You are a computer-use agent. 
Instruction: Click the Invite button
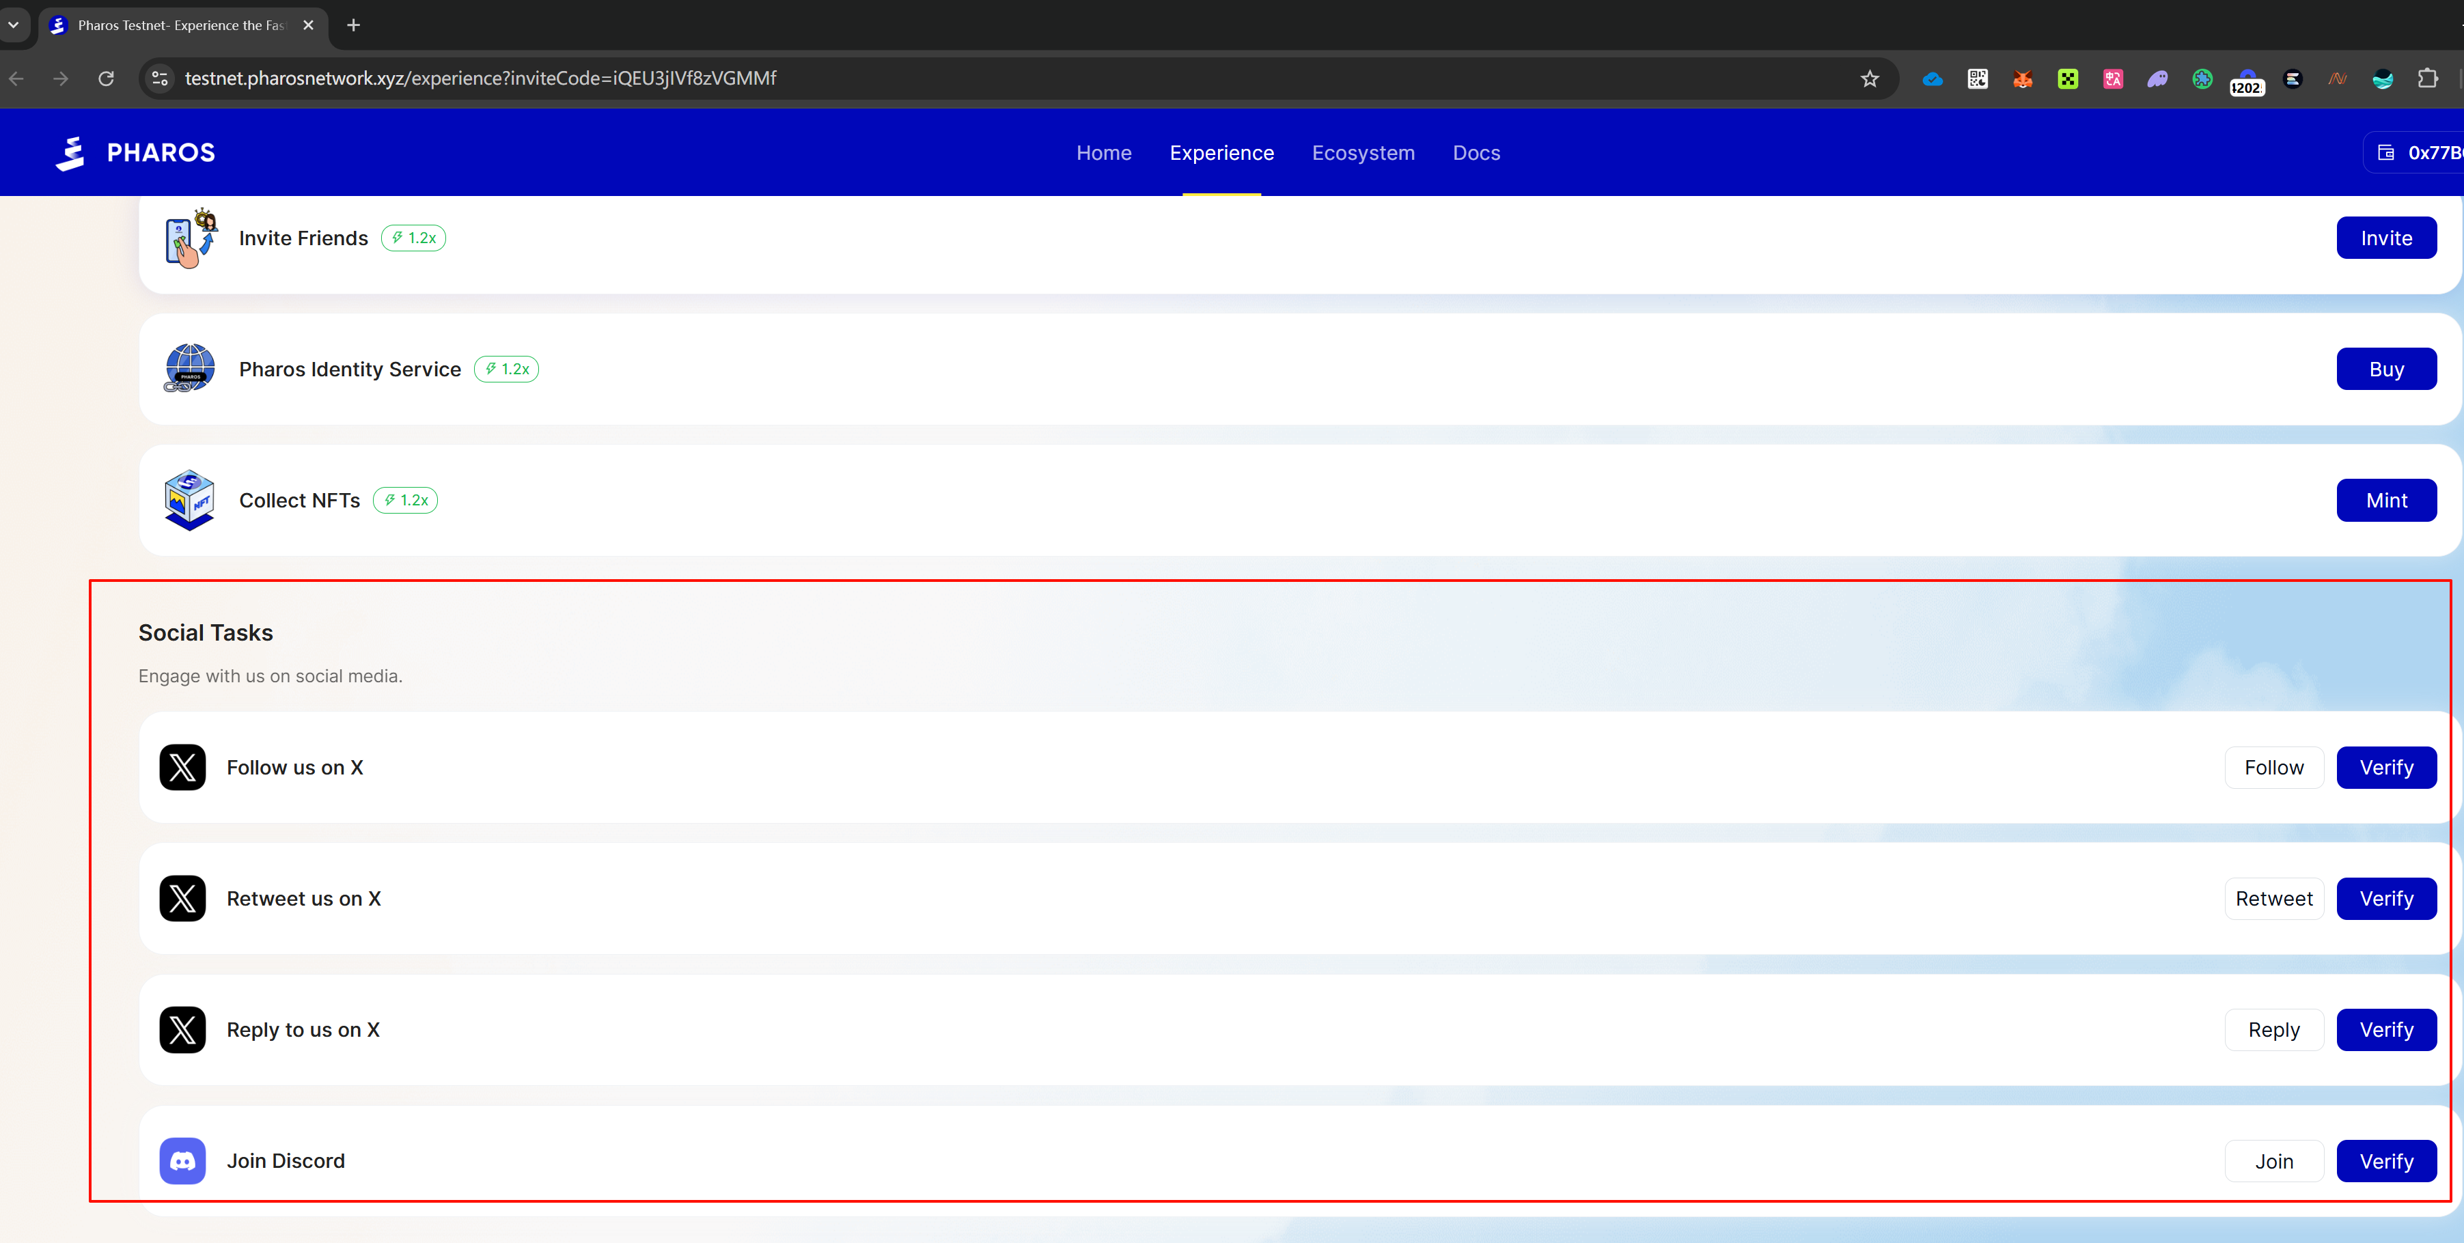pos(2385,238)
